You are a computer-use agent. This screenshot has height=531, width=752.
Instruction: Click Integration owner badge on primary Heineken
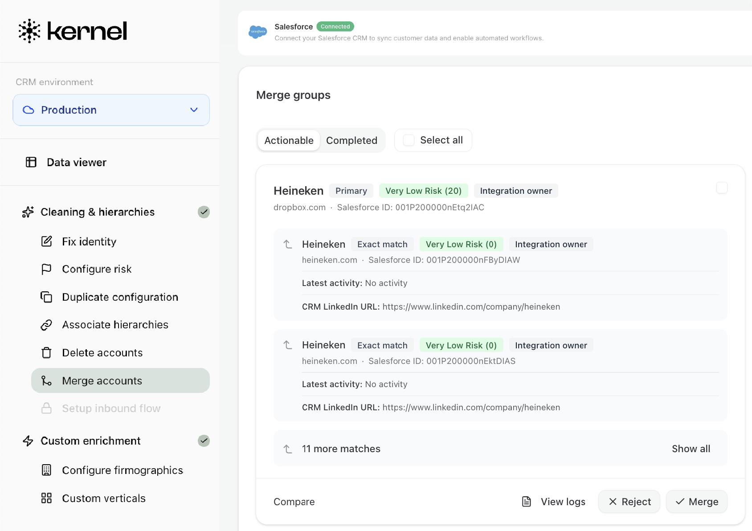tap(516, 191)
